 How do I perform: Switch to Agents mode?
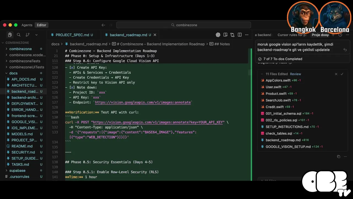[27, 25]
